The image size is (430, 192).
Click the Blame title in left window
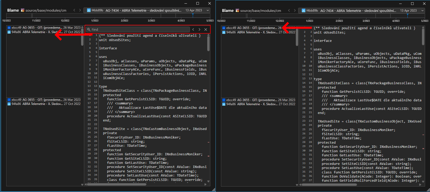tap(13, 10)
